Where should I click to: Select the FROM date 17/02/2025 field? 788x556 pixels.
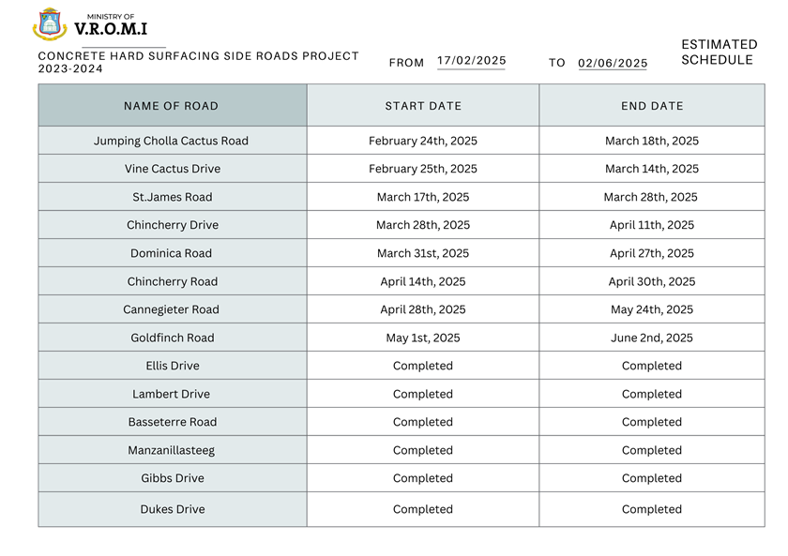471,61
